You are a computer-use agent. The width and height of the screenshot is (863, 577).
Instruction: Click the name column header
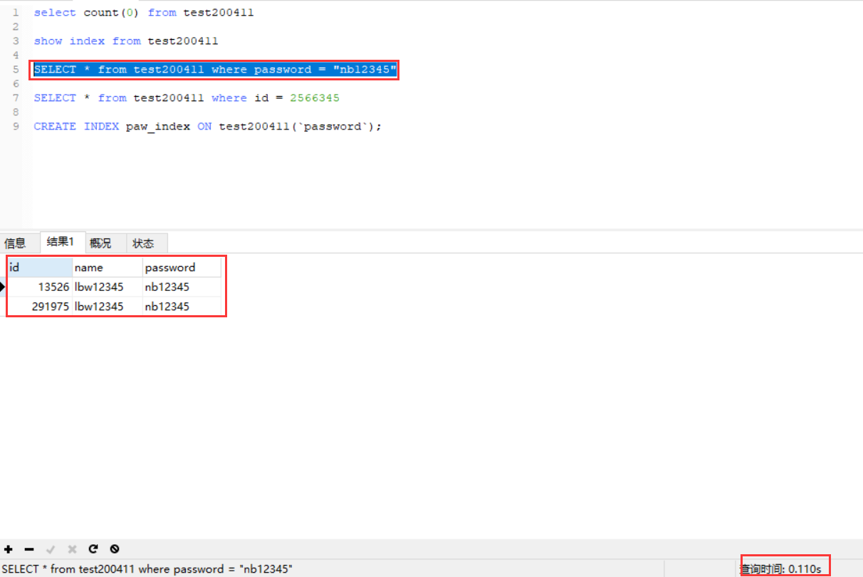(108, 268)
